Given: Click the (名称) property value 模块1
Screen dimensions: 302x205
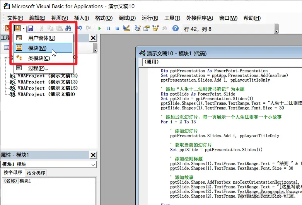Looking at the screenshot, I should pos(56,181).
